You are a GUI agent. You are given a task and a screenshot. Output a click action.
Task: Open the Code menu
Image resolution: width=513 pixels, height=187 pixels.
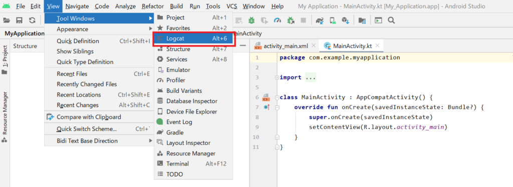coord(102,6)
